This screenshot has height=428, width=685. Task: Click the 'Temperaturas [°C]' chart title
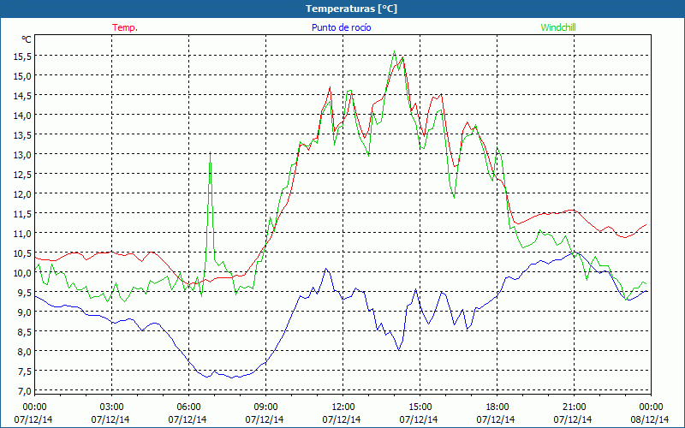(x=351, y=9)
